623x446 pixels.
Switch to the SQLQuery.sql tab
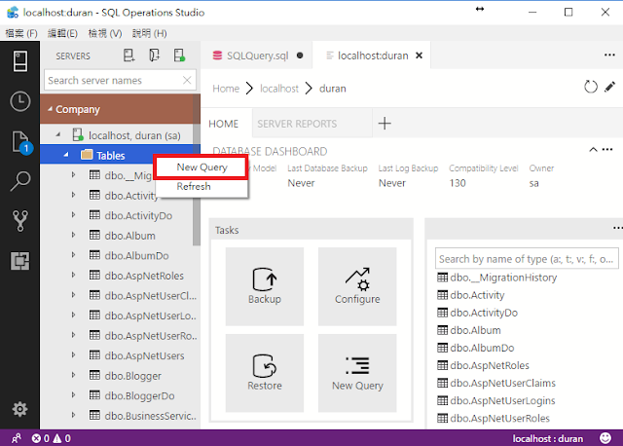257,56
